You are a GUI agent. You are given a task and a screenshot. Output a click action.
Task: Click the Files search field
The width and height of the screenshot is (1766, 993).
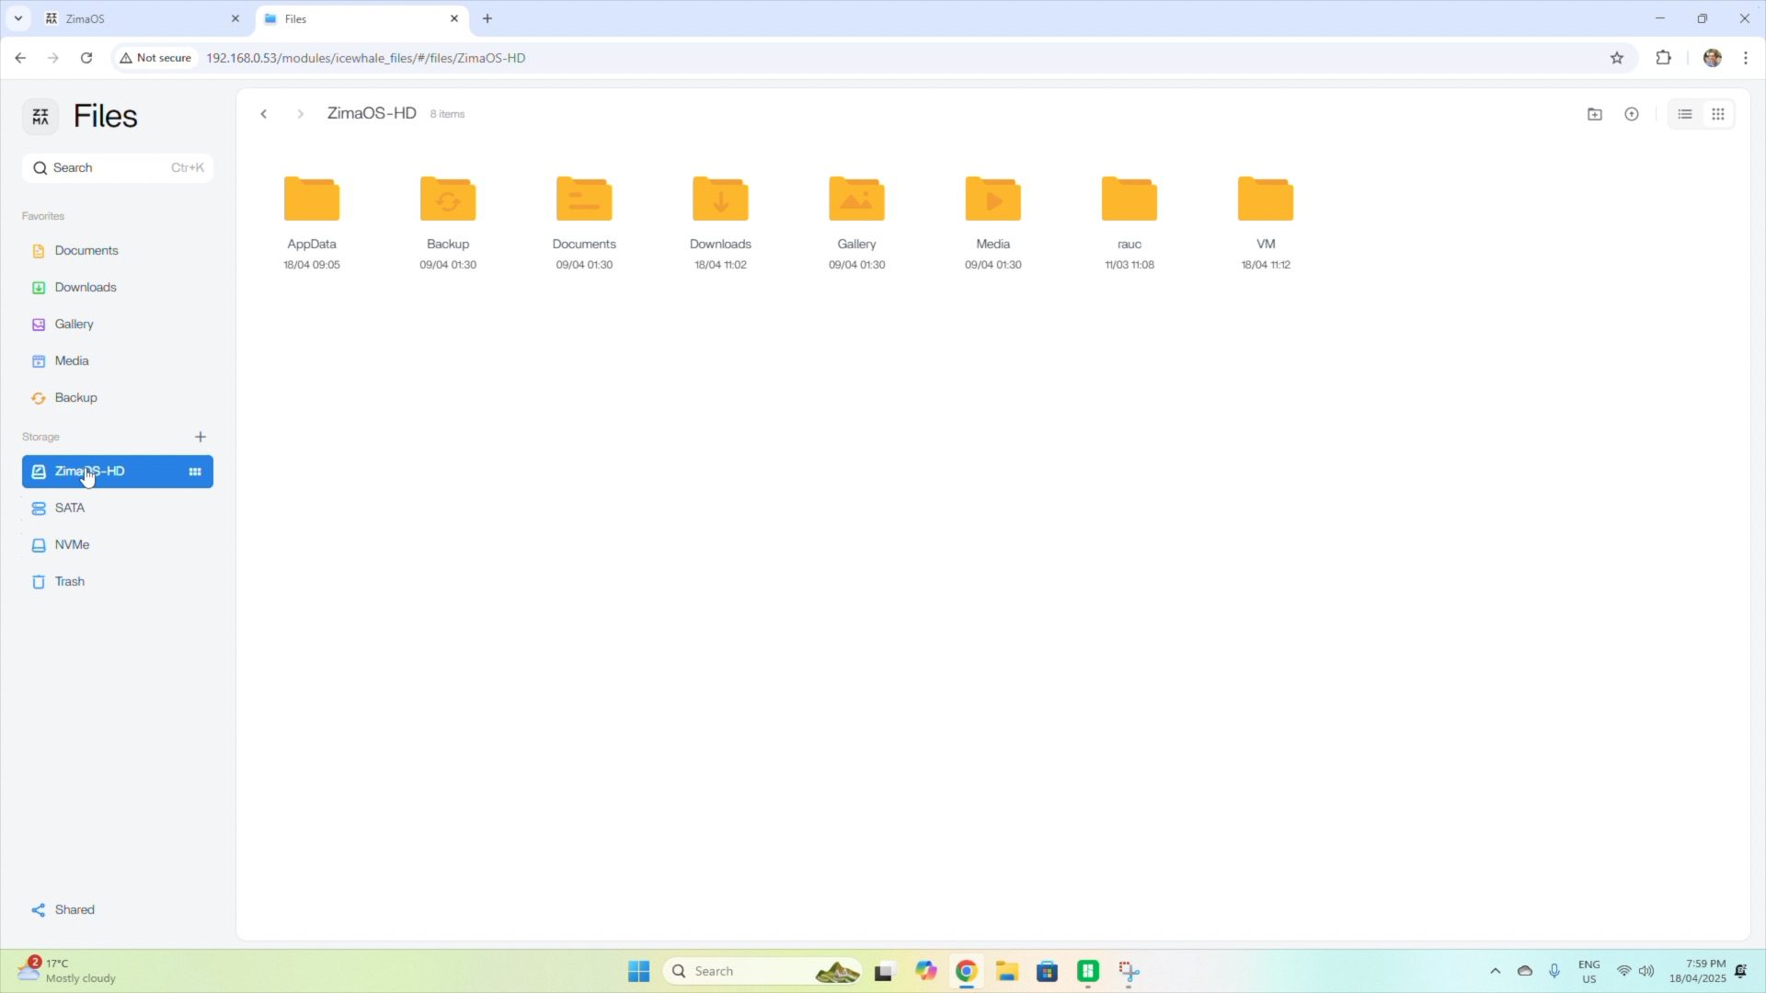pyautogui.click(x=118, y=167)
